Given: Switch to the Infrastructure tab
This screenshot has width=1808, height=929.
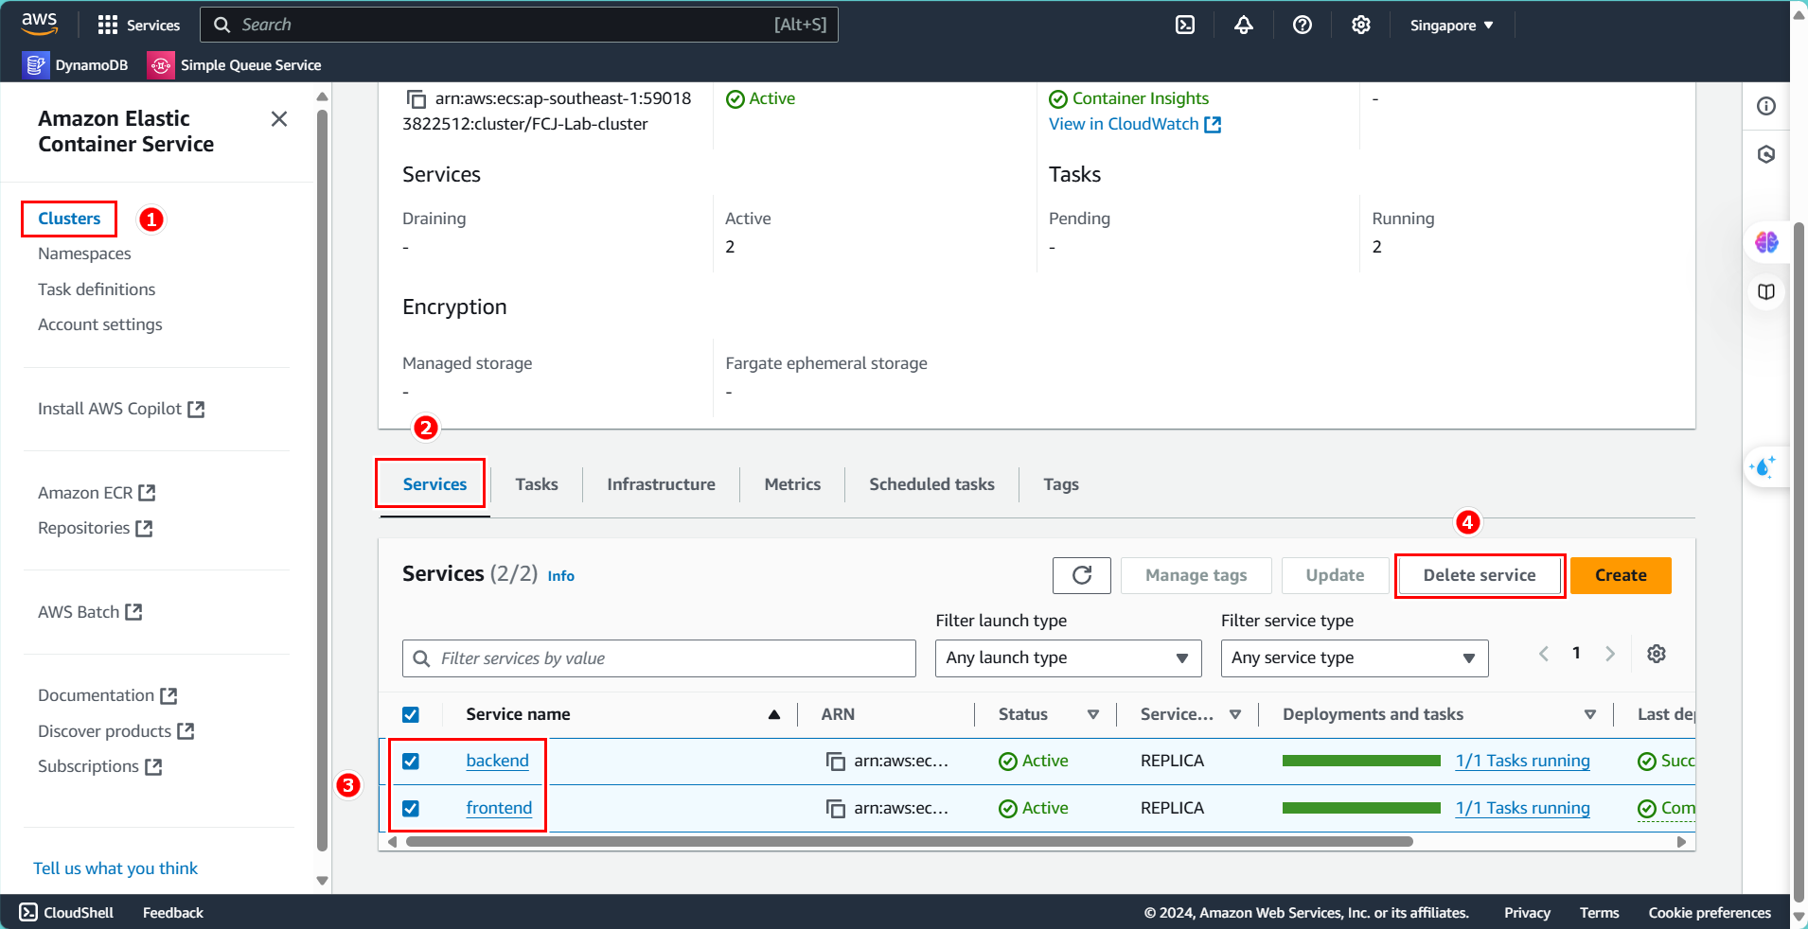Looking at the screenshot, I should pos(662,484).
